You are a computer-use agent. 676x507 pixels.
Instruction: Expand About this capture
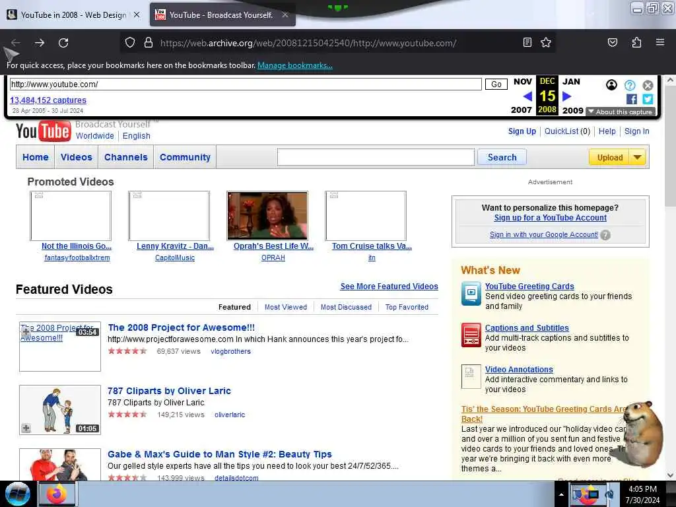[x=621, y=112]
